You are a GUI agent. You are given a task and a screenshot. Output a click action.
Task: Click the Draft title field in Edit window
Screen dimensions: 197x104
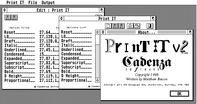(20, 41)
